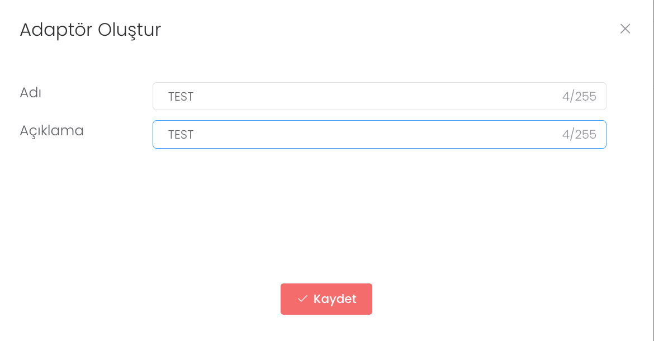Close the Adaptör Oluştur dialog

point(625,29)
